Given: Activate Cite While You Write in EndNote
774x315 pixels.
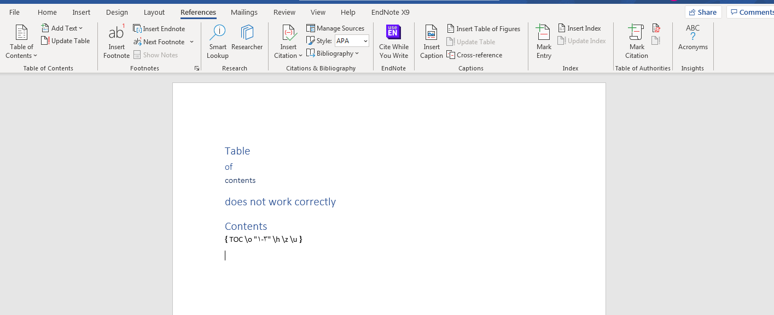Looking at the screenshot, I should click(393, 41).
